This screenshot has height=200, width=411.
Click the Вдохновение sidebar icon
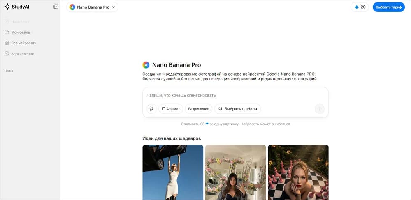point(7,54)
